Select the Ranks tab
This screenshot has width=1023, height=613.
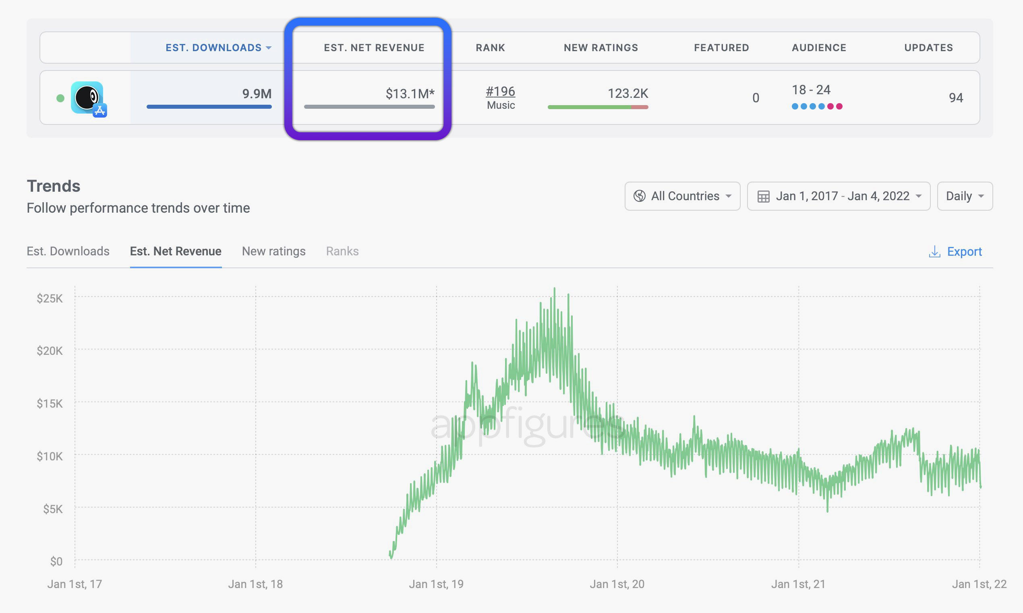click(342, 251)
